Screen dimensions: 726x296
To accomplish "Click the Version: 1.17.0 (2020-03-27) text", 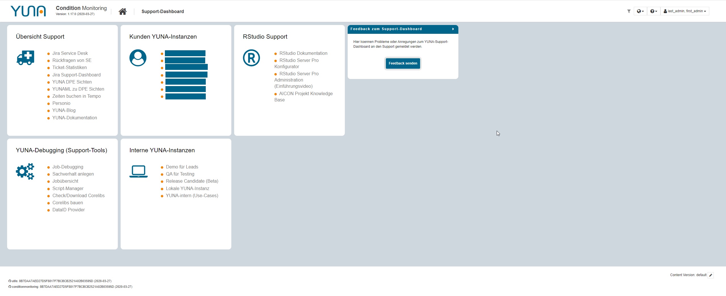I will (75, 14).
